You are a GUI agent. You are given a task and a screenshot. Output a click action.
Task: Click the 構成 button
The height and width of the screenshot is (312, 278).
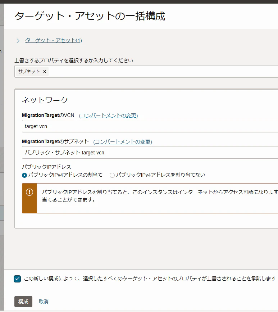23,302
